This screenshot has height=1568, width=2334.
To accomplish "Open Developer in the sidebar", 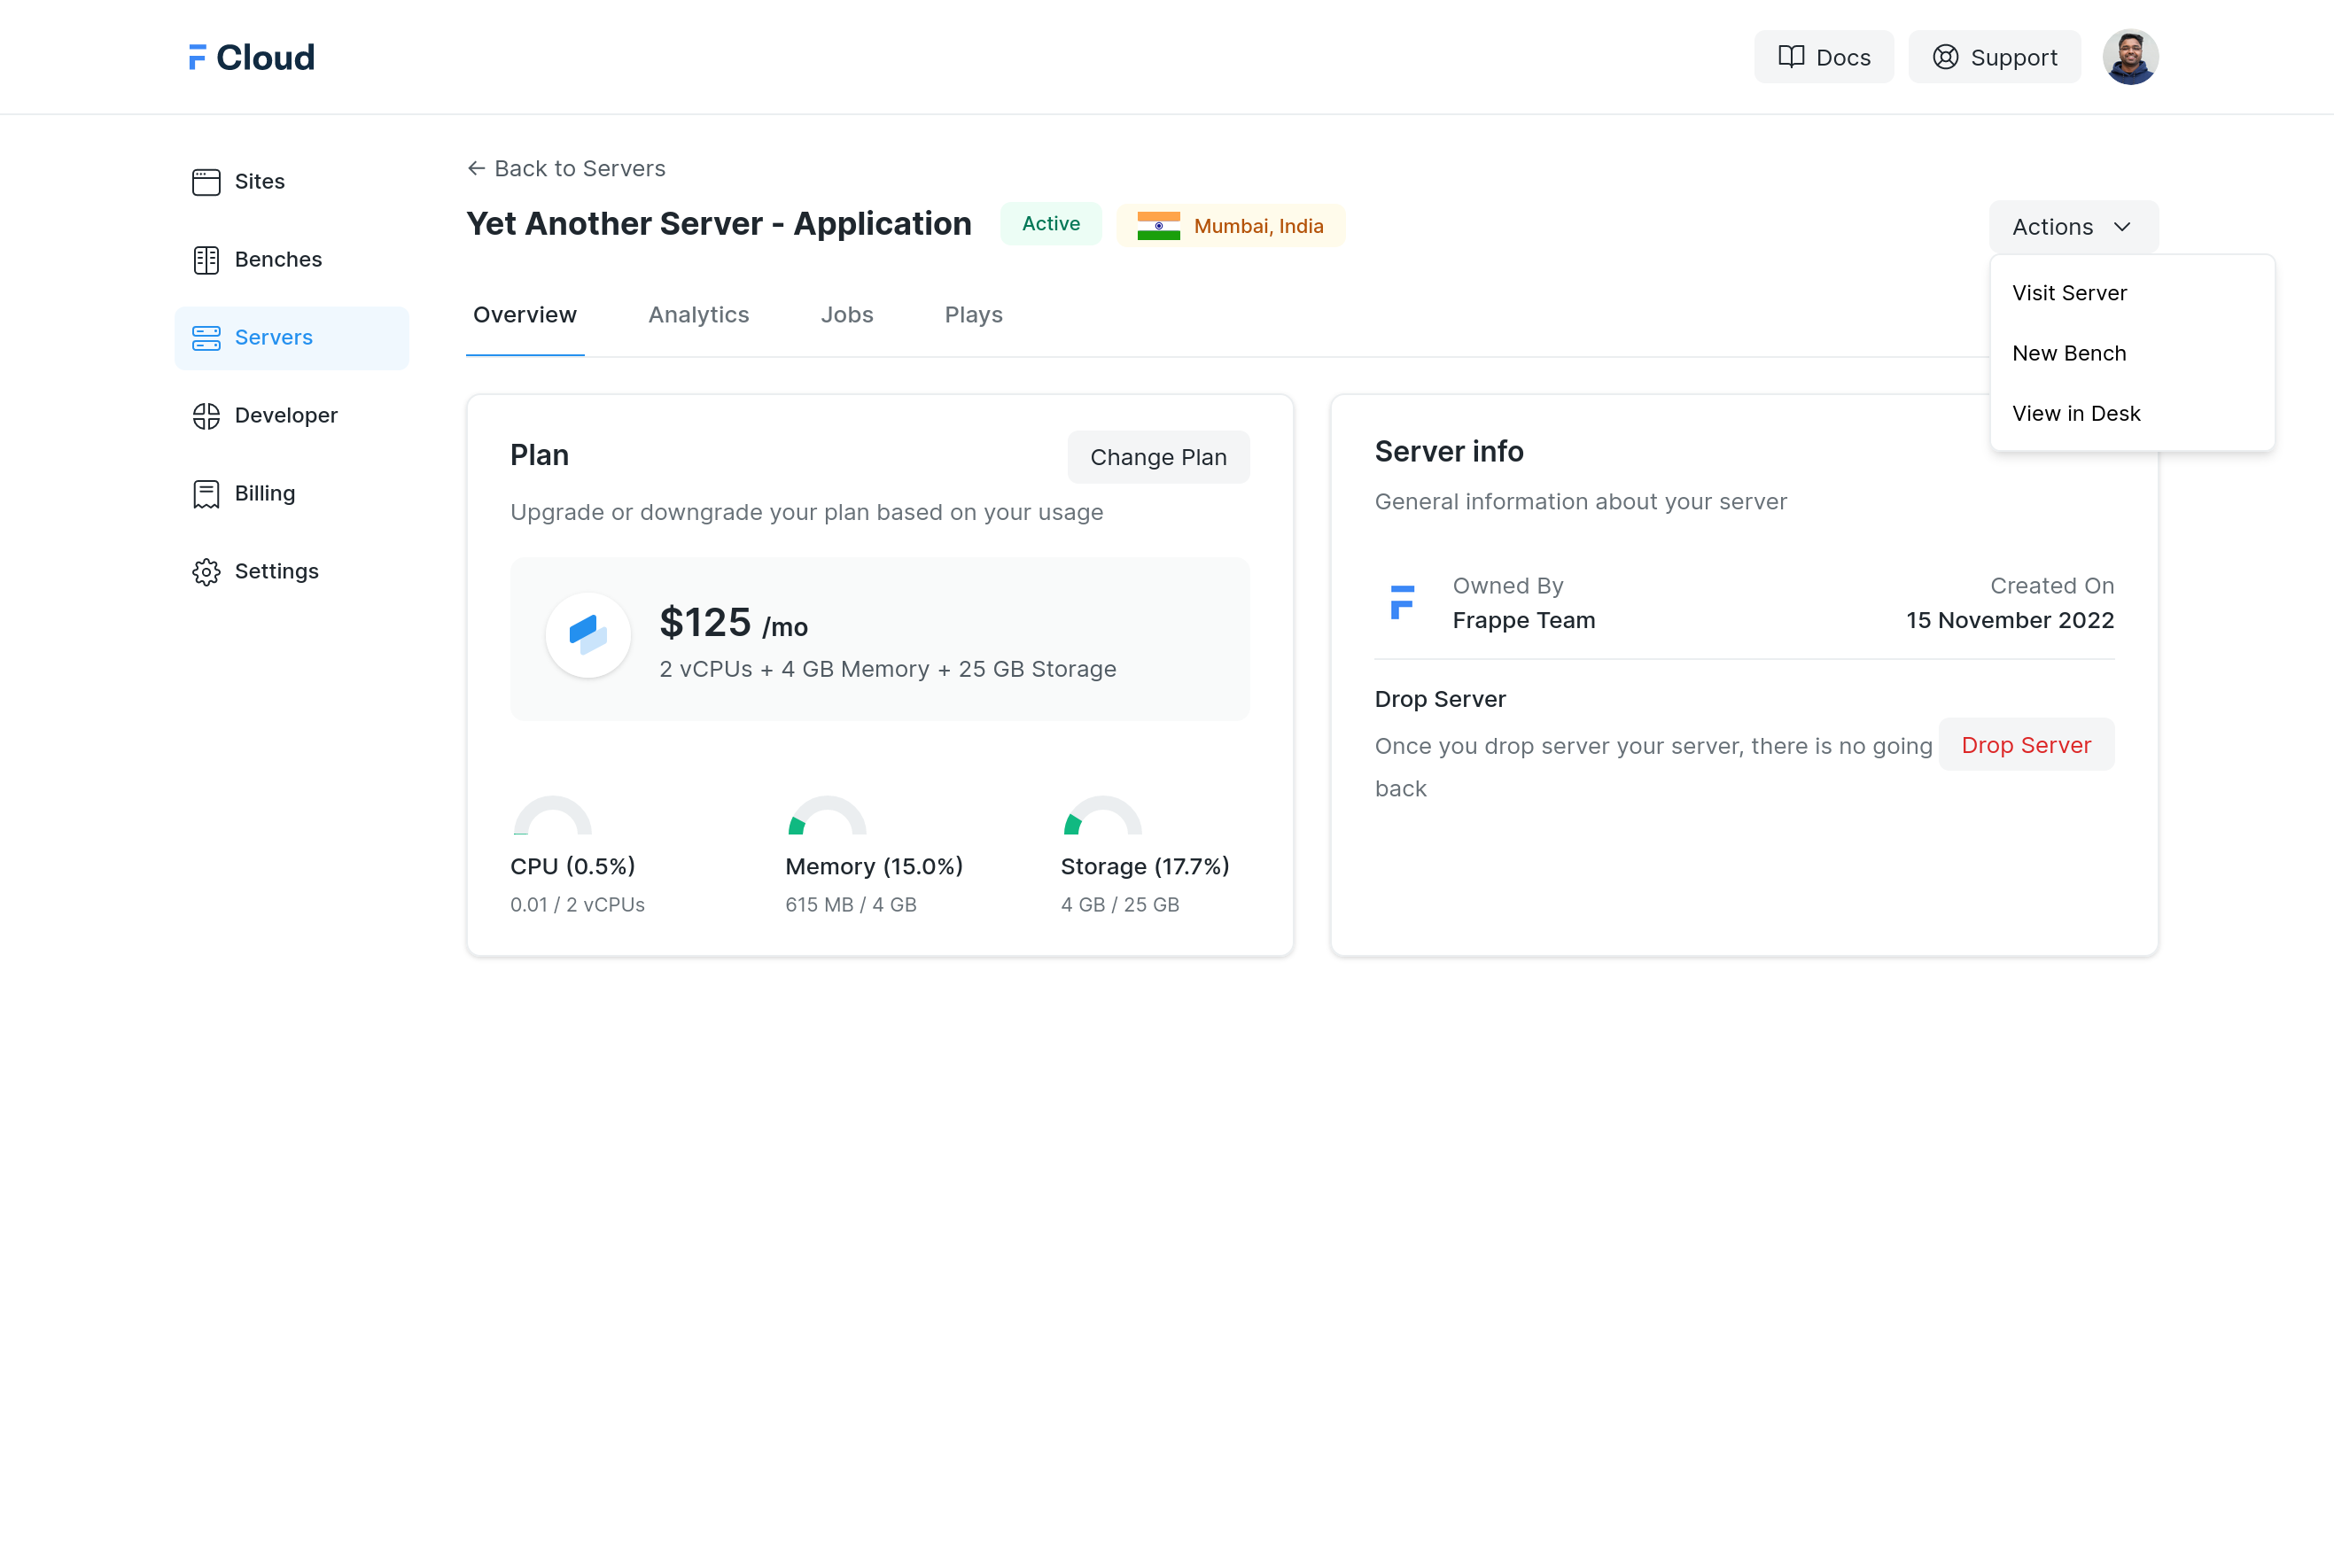I will click(x=291, y=415).
